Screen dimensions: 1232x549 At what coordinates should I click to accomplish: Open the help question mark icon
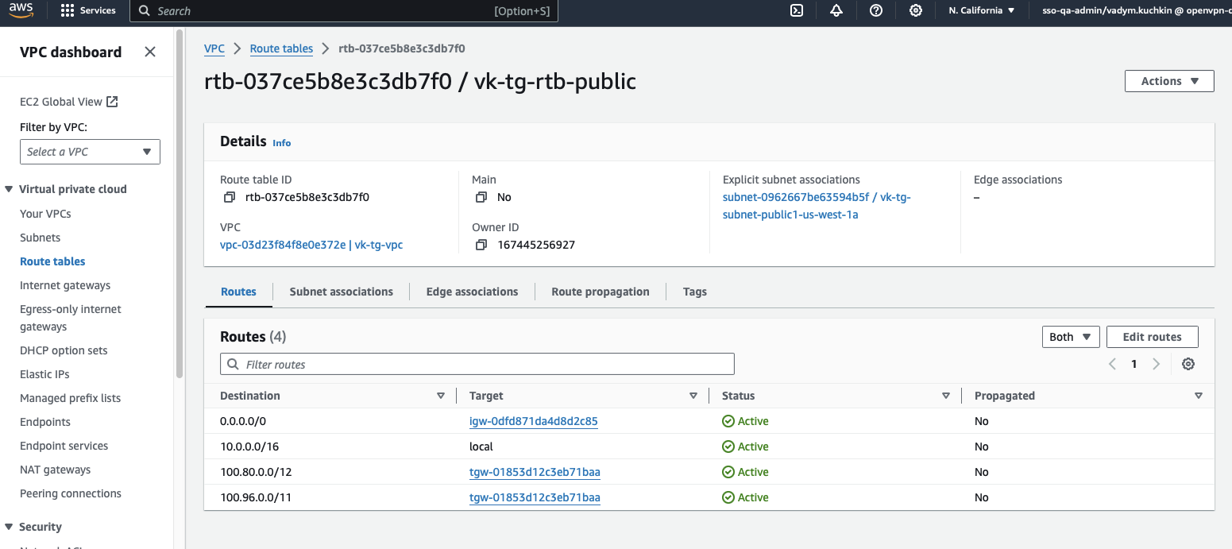pos(876,11)
